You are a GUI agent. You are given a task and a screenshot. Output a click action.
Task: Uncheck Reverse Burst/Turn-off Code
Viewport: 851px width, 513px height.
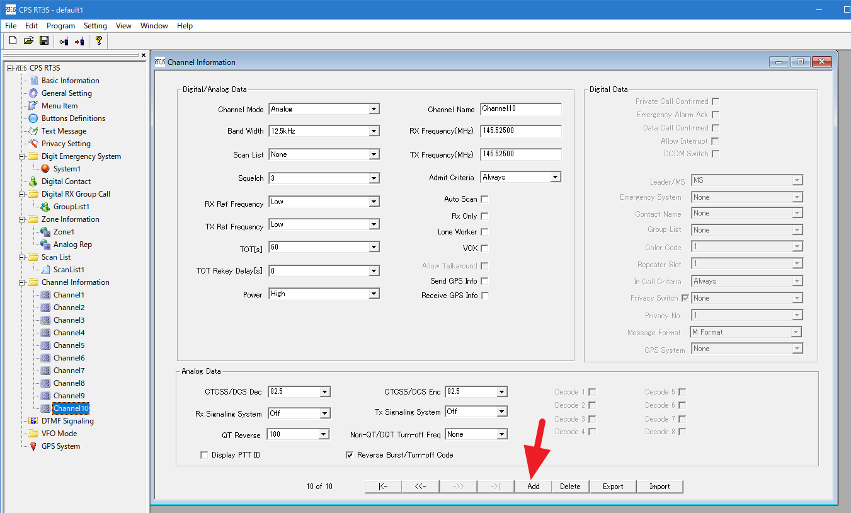pyautogui.click(x=350, y=455)
